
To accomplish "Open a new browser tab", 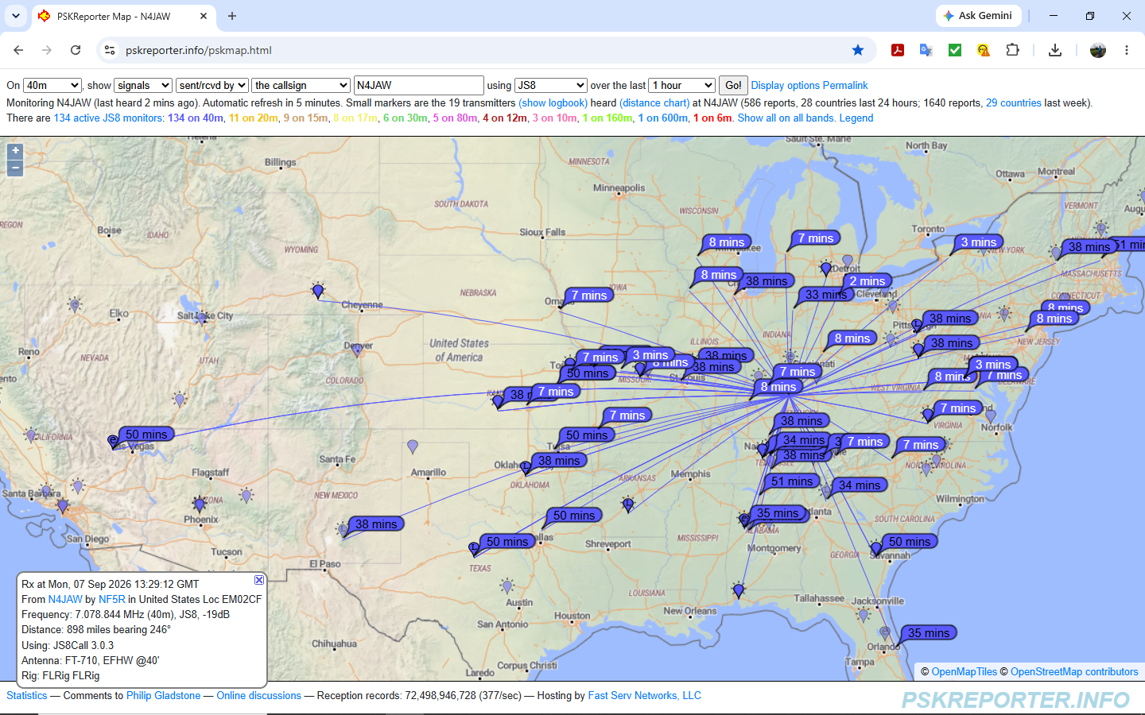I will click(x=232, y=16).
